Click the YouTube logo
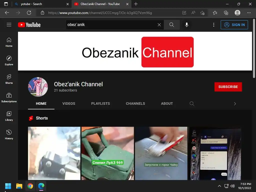 29,25
